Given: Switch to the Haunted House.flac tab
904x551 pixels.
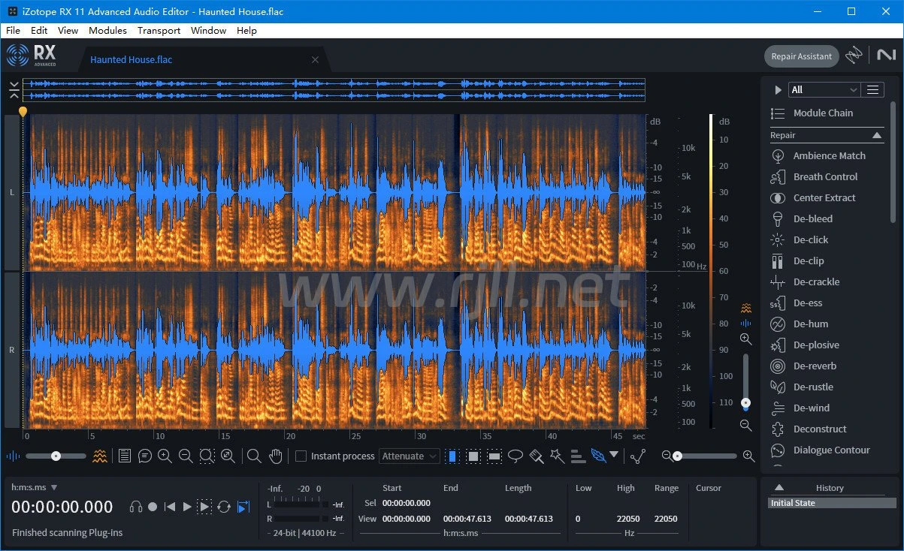Looking at the screenshot, I should [x=132, y=59].
